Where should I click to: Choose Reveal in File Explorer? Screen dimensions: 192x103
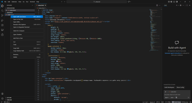(27, 24)
